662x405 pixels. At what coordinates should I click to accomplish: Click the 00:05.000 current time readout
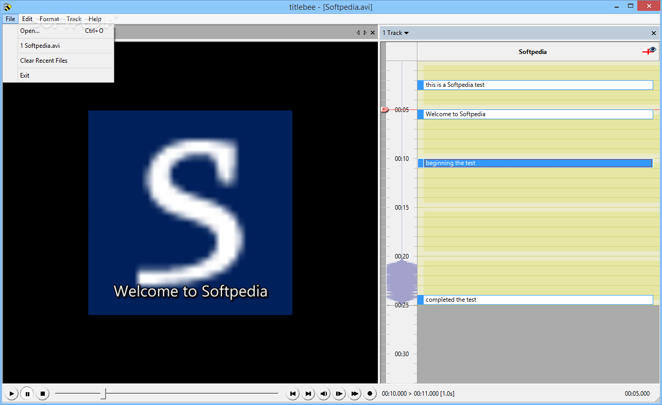click(x=637, y=394)
